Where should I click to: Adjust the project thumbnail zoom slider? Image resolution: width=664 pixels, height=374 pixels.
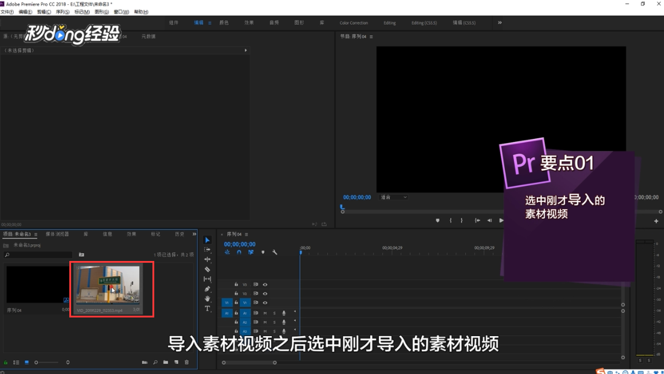(x=46, y=362)
